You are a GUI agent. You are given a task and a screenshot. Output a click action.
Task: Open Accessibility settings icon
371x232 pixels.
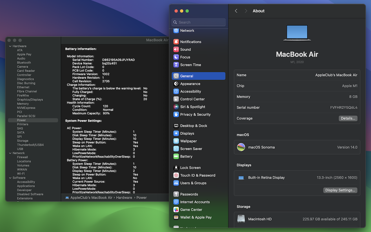(x=176, y=91)
